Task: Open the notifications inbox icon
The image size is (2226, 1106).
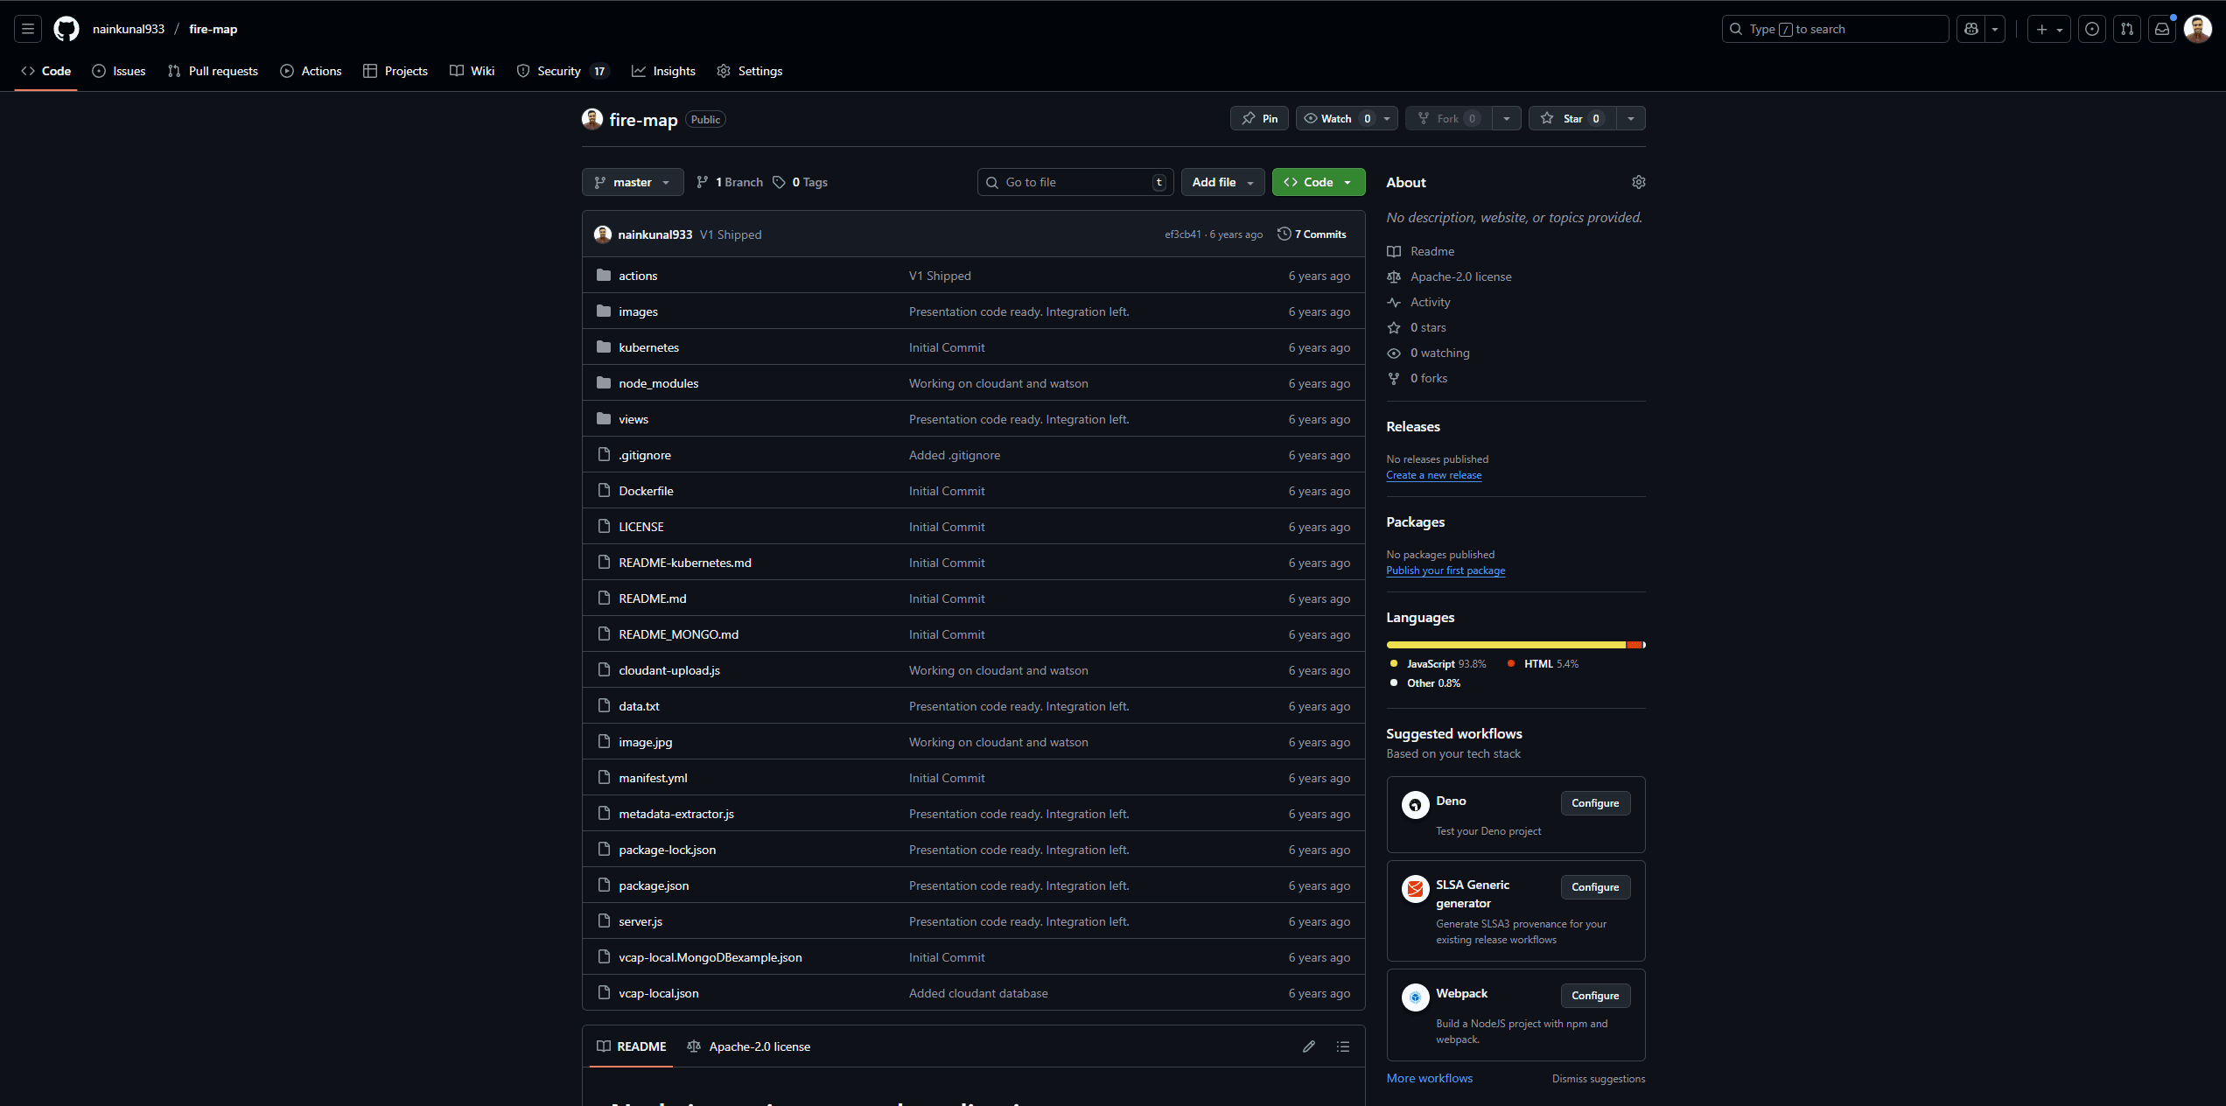Action: [x=2161, y=29]
